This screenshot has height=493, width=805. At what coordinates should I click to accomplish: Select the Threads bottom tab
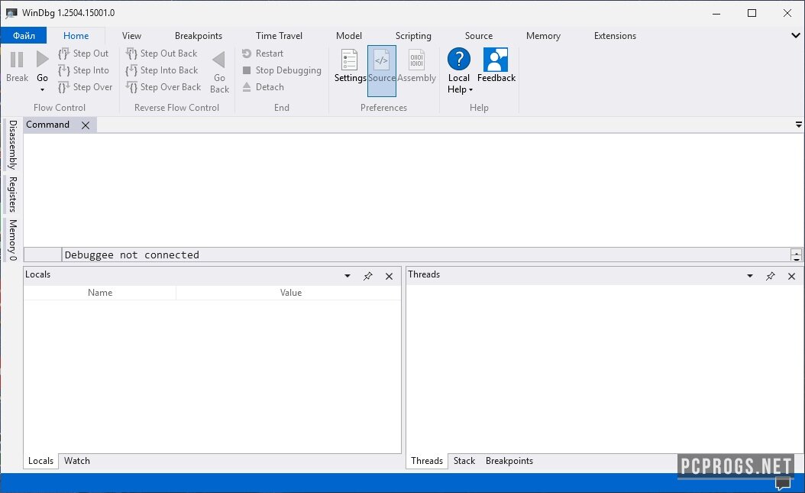427,461
